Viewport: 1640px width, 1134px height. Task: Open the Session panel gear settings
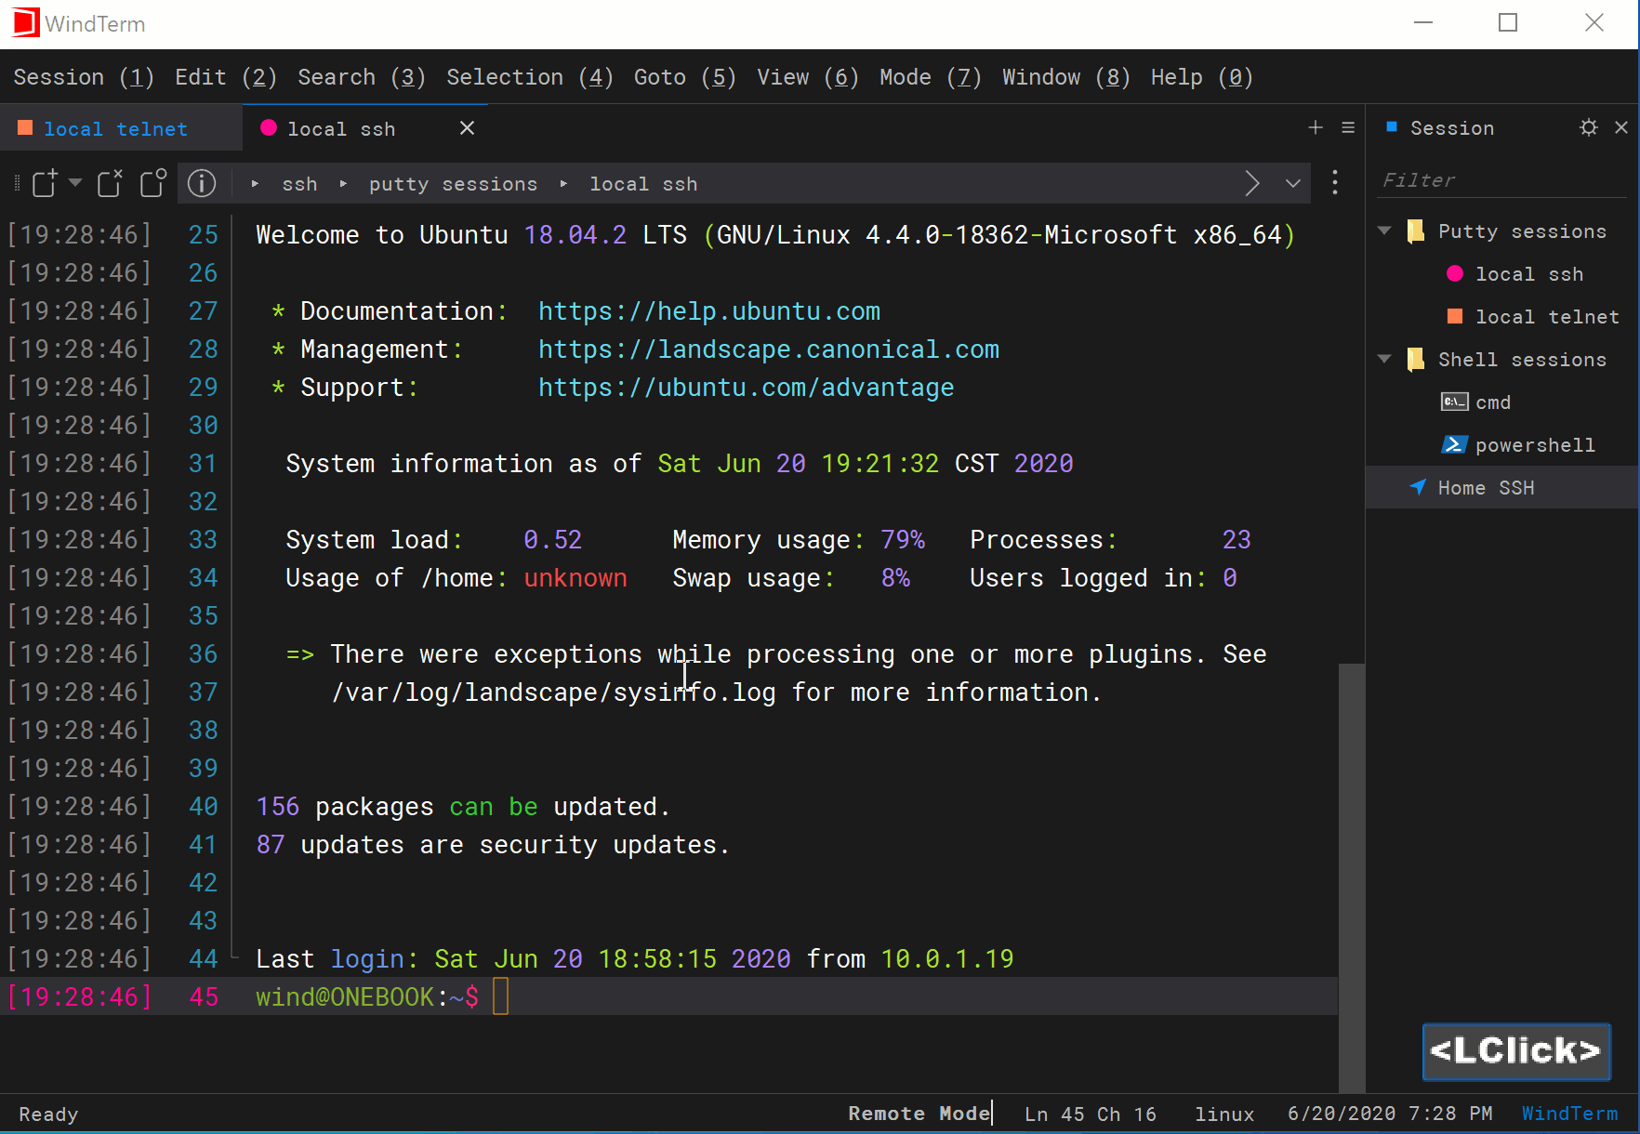point(1589,127)
